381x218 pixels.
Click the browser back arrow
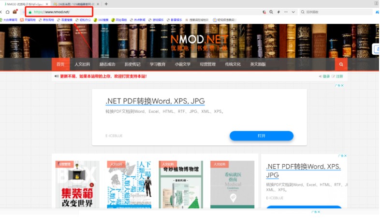click(2, 12)
